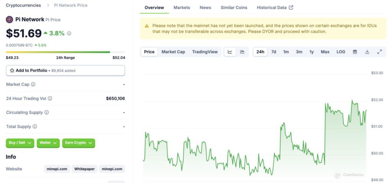Download the chart data

[367, 52]
